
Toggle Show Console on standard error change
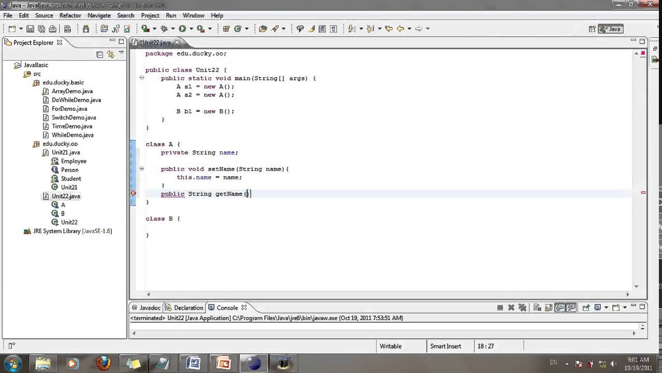[571, 307]
